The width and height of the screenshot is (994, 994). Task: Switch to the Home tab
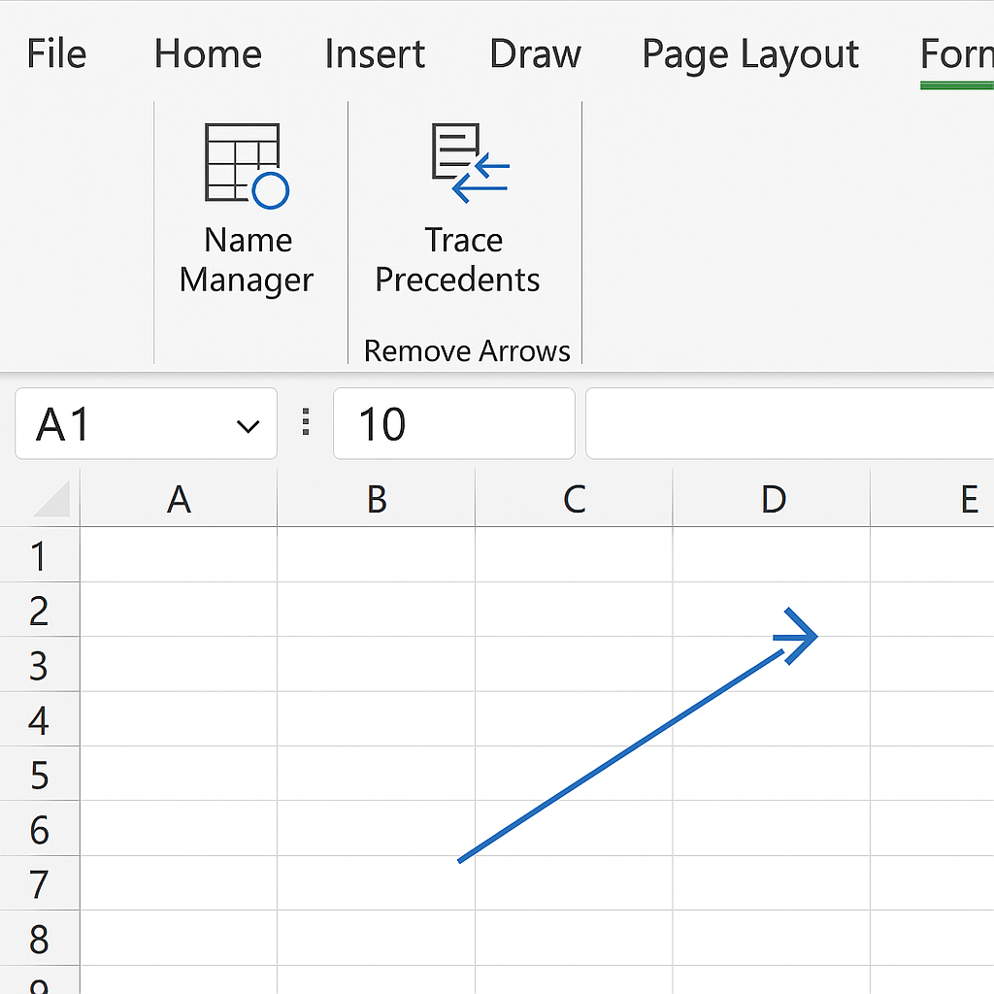coord(208,54)
